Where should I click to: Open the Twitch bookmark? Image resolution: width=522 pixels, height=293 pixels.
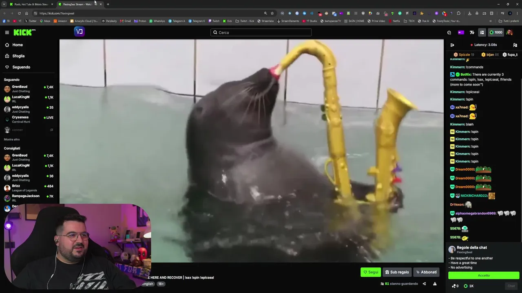[x=214, y=21]
